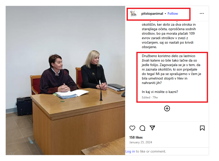The width and height of the screenshot is (219, 161).
Task: Click the 'In kaj vi mislite o kazni?' line
Action: pyautogui.click(x=160, y=92)
